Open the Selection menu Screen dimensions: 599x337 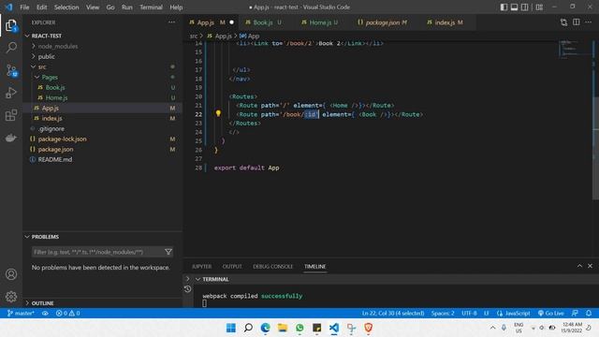66,7
